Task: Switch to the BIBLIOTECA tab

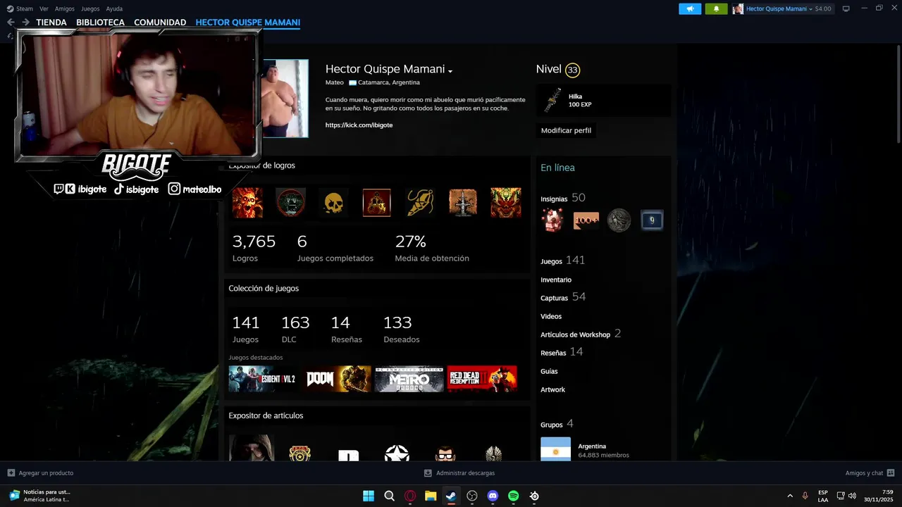Action: click(100, 22)
